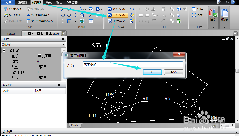Click 属性定义 attribute definition tool
This screenshot has height=136, width=239.
[x=116, y=21]
